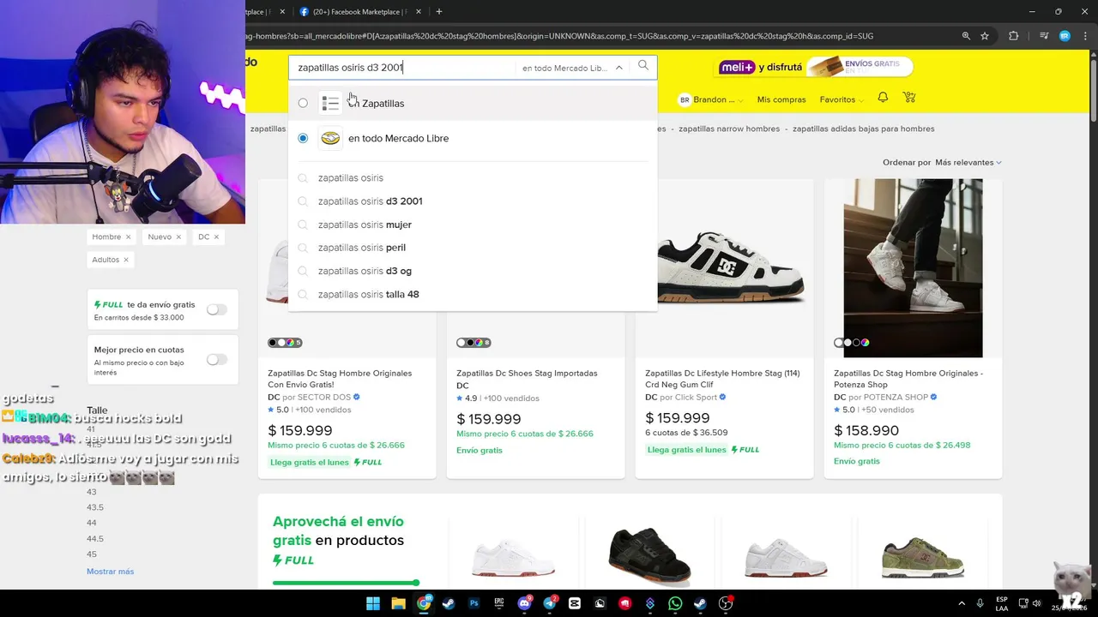Toggle Mejor precio en cuotas switch
The image size is (1098, 617).
[217, 359]
